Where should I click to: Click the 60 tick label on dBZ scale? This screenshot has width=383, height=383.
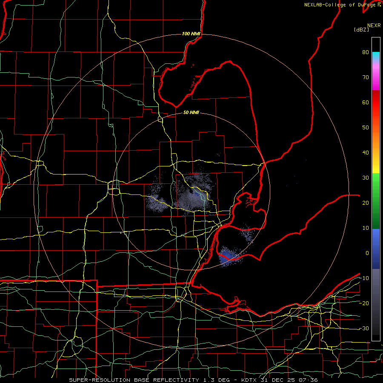tap(366, 102)
